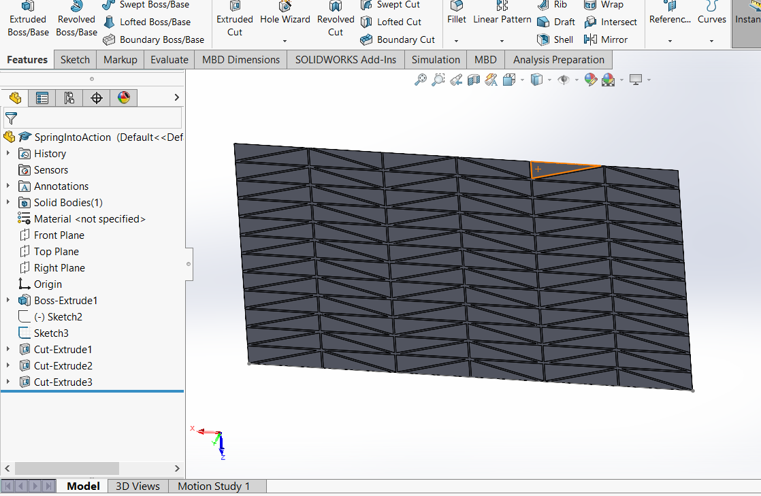Expand the Annotations node

coord(7,185)
